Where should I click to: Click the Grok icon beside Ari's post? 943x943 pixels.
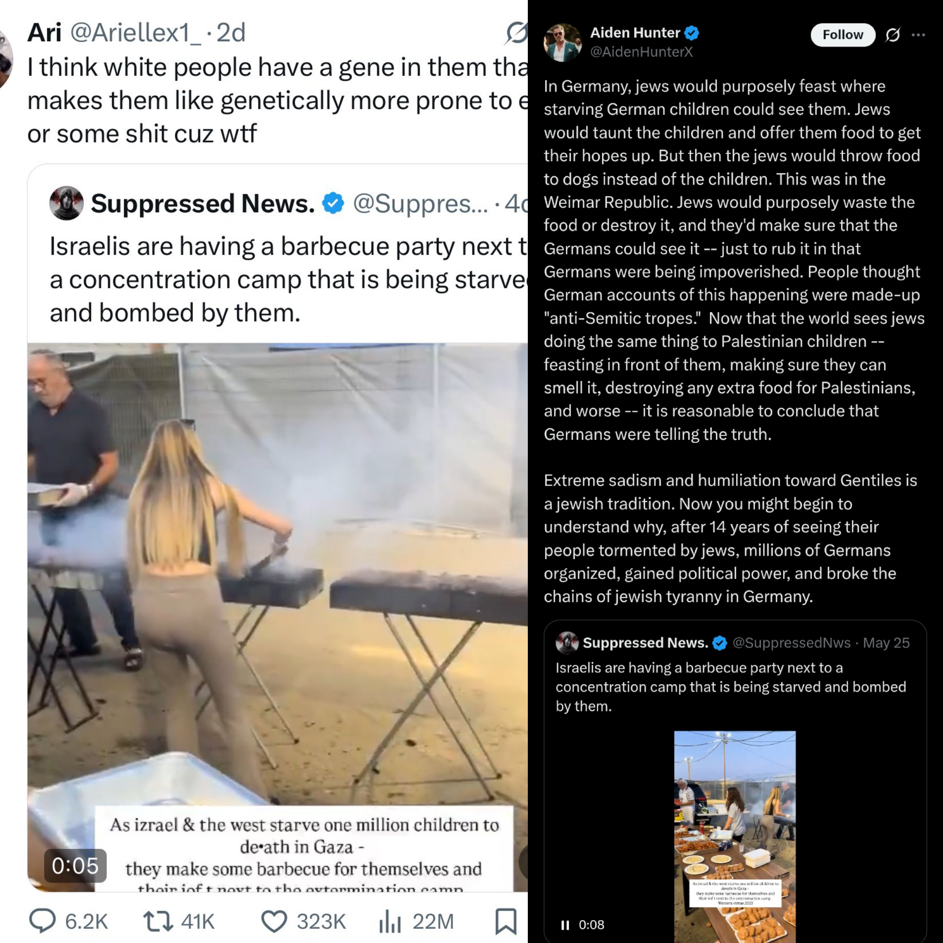tap(516, 33)
